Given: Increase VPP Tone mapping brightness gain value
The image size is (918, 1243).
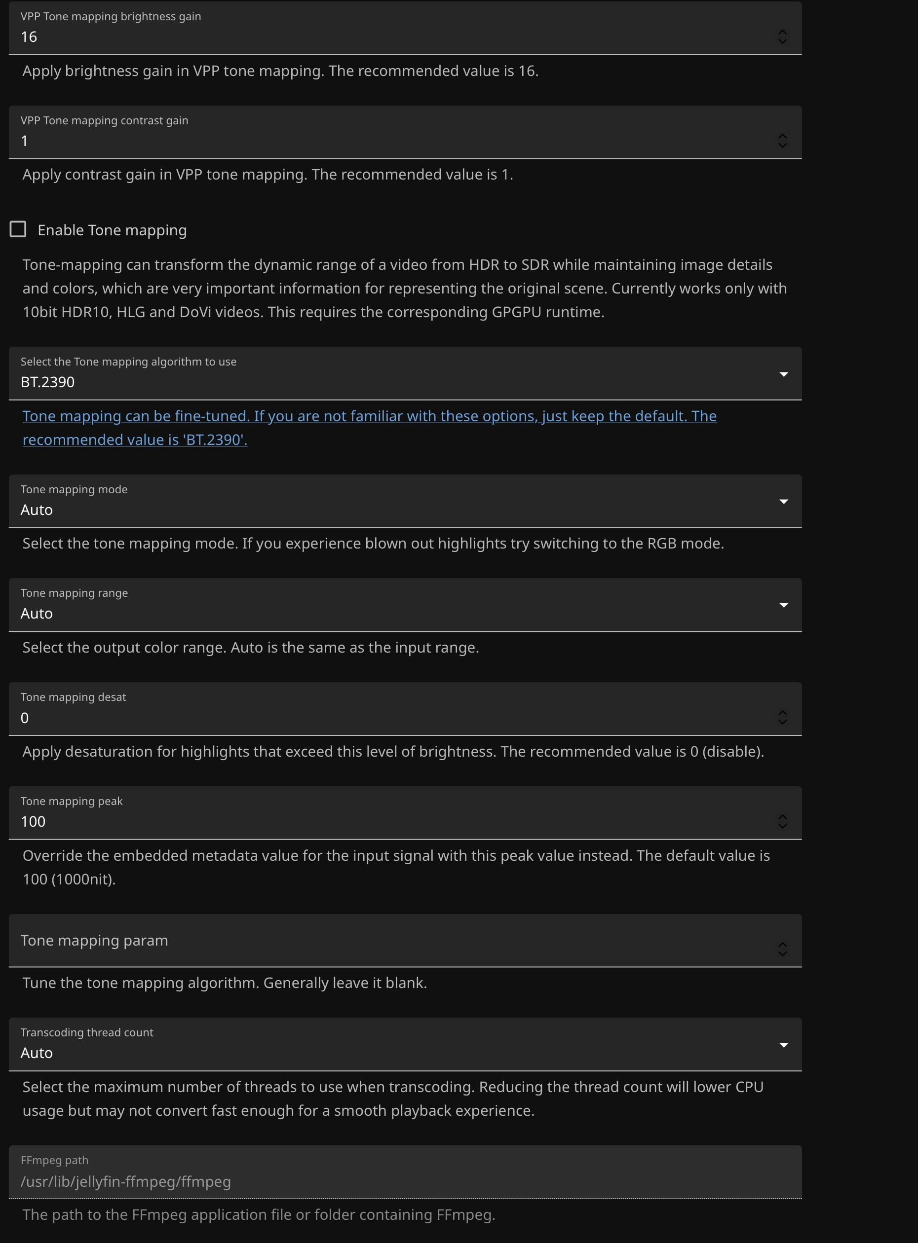Looking at the screenshot, I should point(782,32).
